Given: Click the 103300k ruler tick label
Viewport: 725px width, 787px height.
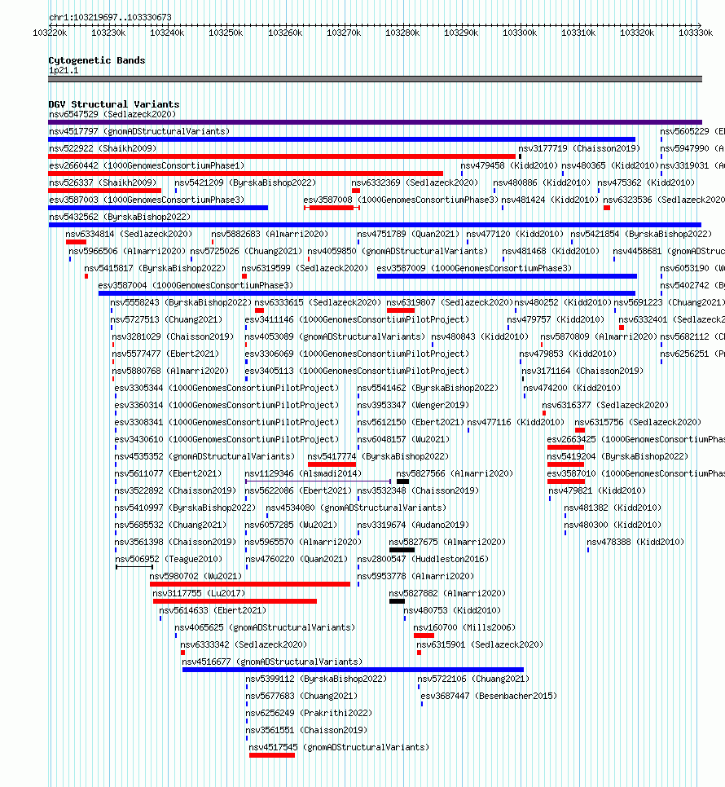Looking at the screenshot, I should (520, 33).
